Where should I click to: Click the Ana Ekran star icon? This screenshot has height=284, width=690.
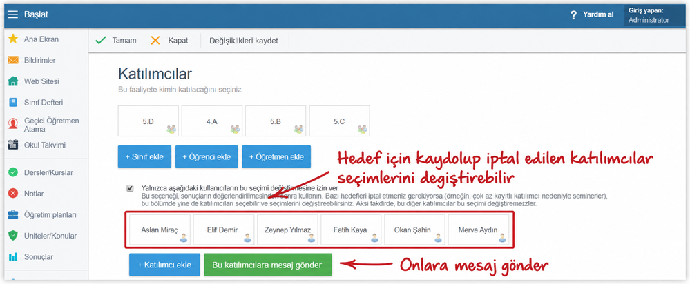point(13,39)
